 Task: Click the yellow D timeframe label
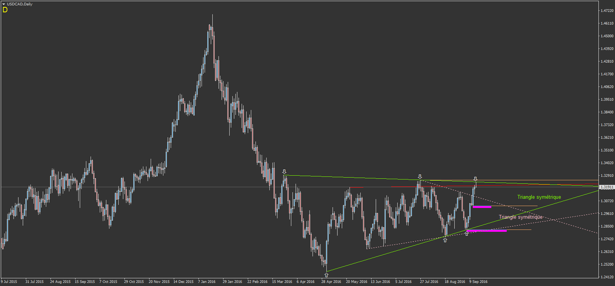pos(5,10)
